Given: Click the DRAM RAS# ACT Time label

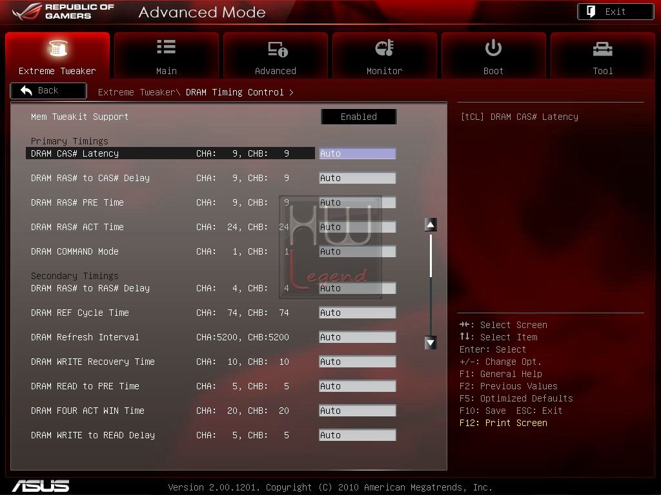Looking at the screenshot, I should (77, 227).
